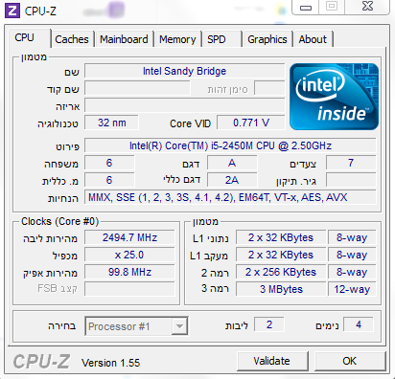Go to the SPD tab
Screen dimensions: 395x379
pyautogui.click(x=221, y=39)
